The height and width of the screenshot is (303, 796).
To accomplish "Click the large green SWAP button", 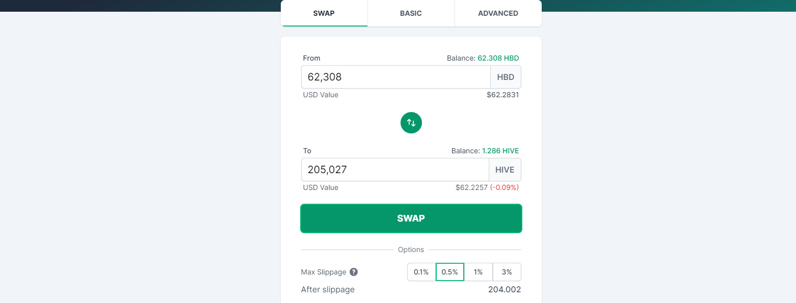I will click(411, 218).
